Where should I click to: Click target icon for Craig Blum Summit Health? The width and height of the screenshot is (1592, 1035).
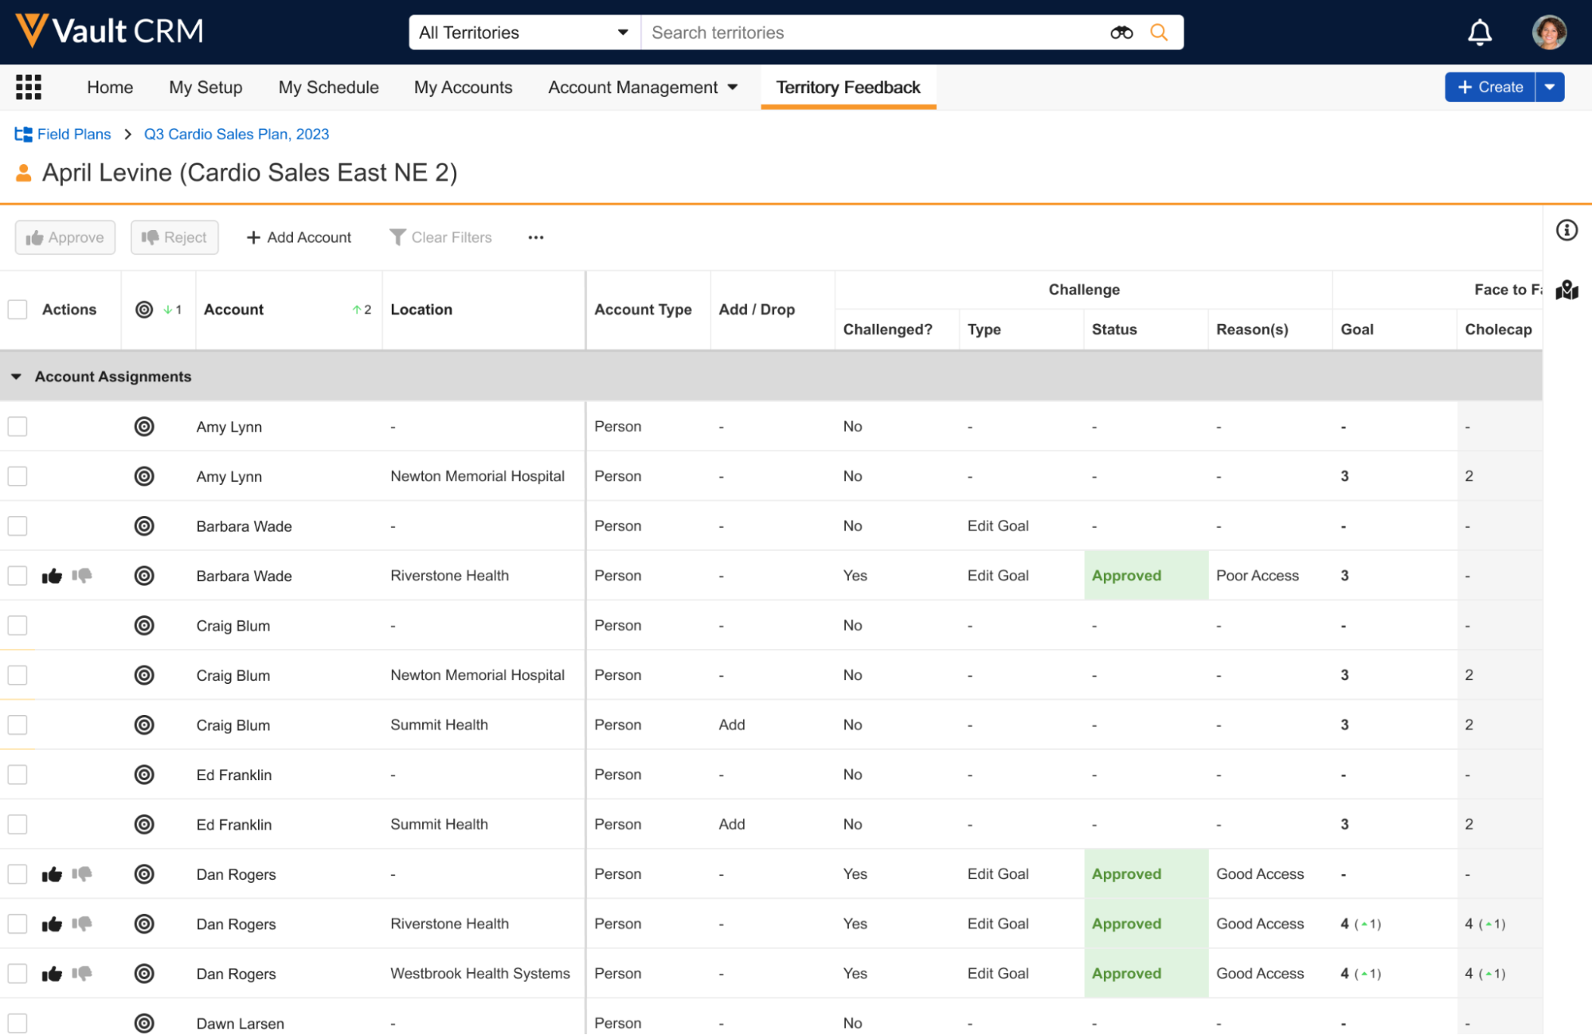pyautogui.click(x=144, y=724)
